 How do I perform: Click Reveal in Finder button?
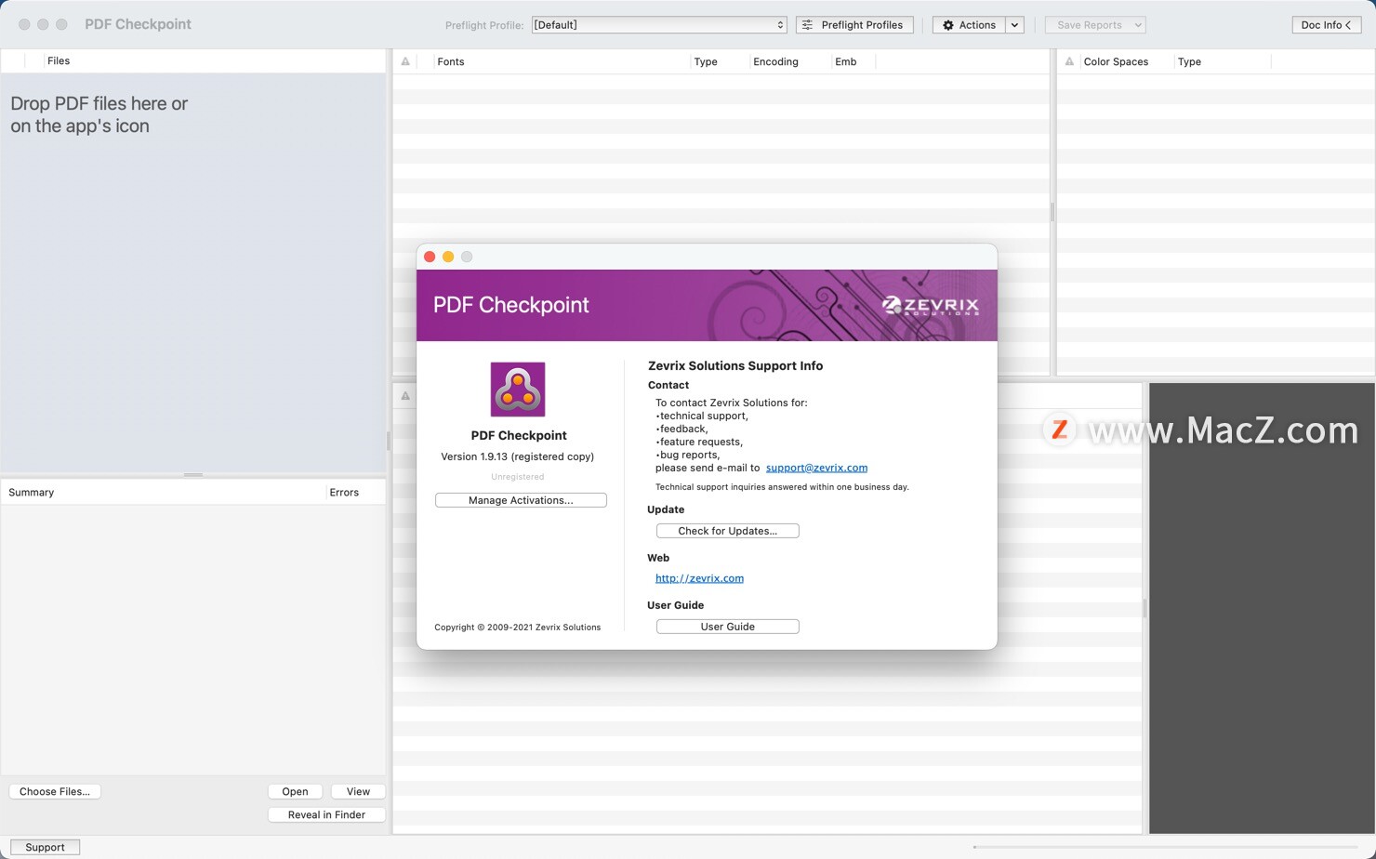pyautogui.click(x=326, y=814)
